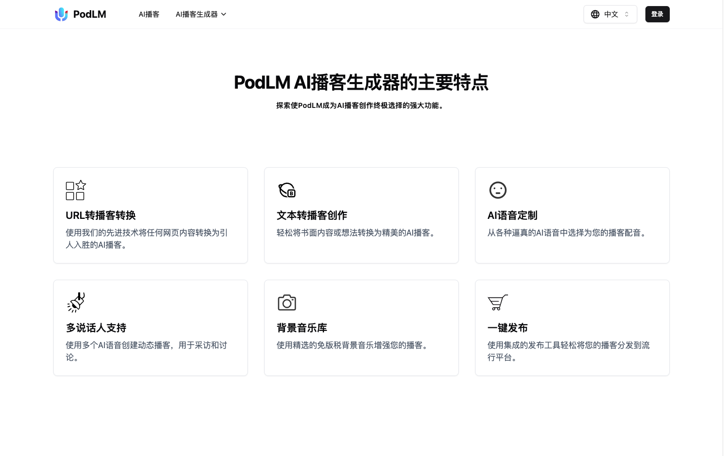Click the planet icon for 文本转播客创作
The height and width of the screenshot is (456, 724).
(287, 190)
